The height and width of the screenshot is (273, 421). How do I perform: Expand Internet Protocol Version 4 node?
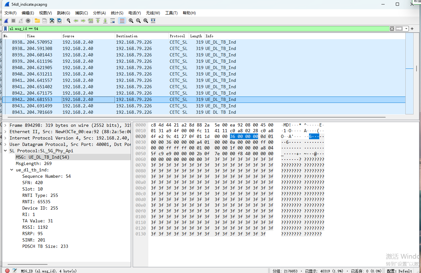click(5, 138)
